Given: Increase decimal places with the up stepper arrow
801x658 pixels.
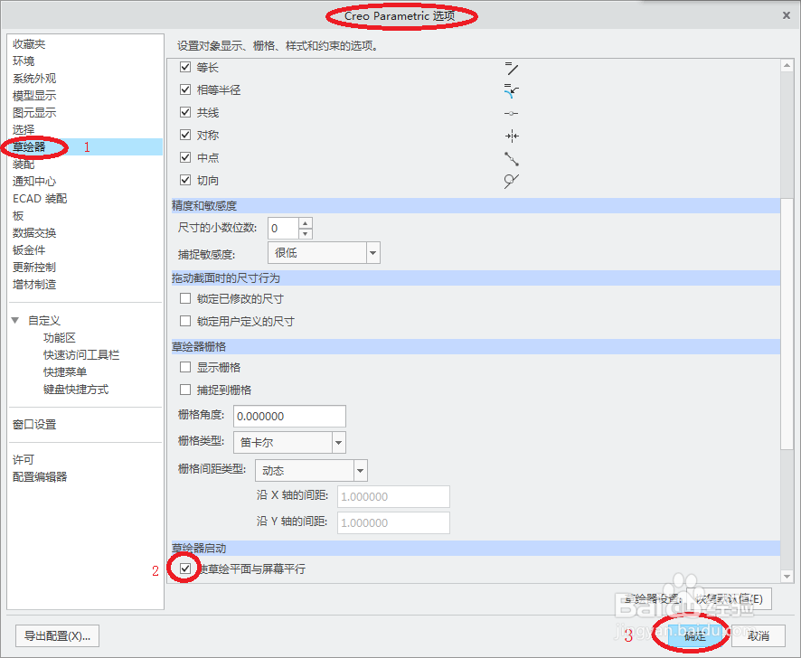Looking at the screenshot, I should point(305,223).
